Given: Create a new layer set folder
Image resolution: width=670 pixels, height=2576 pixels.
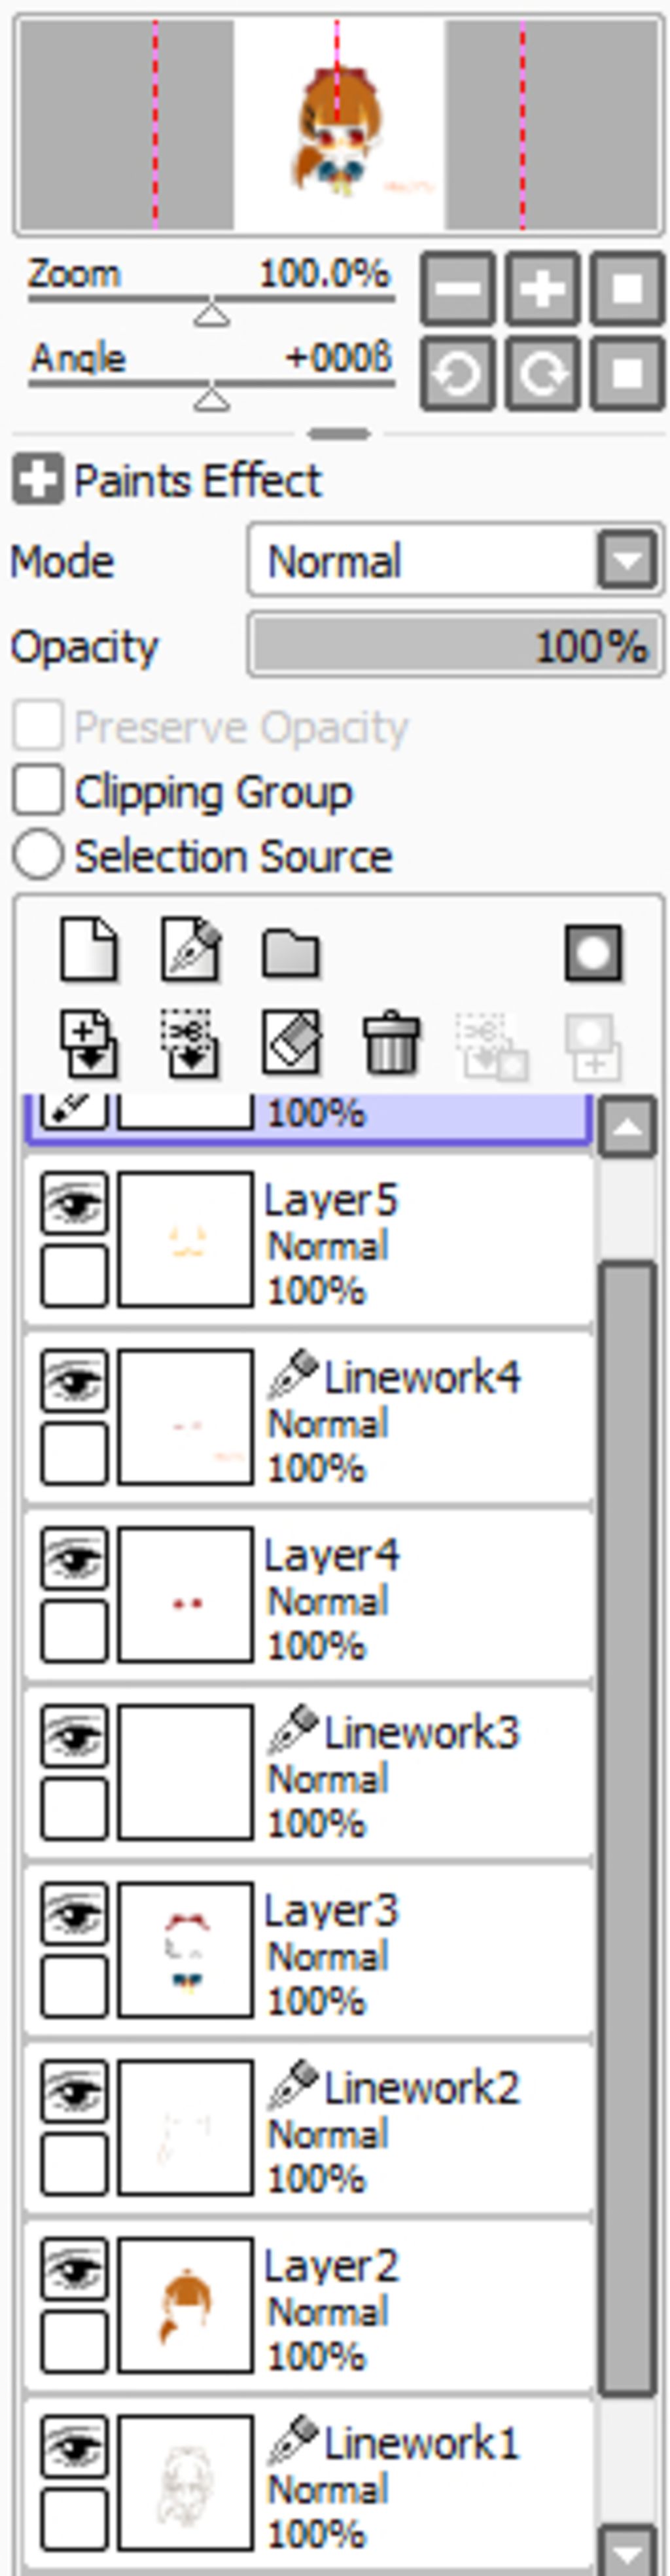Looking at the screenshot, I should click(x=291, y=953).
